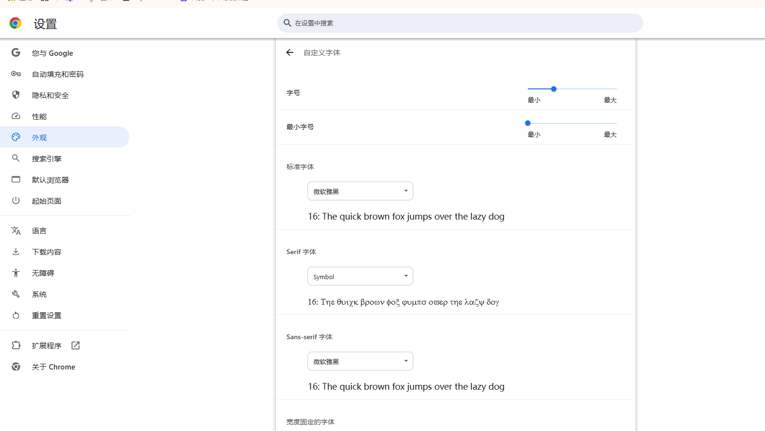Click the 最小字号 slider handle

coord(528,123)
